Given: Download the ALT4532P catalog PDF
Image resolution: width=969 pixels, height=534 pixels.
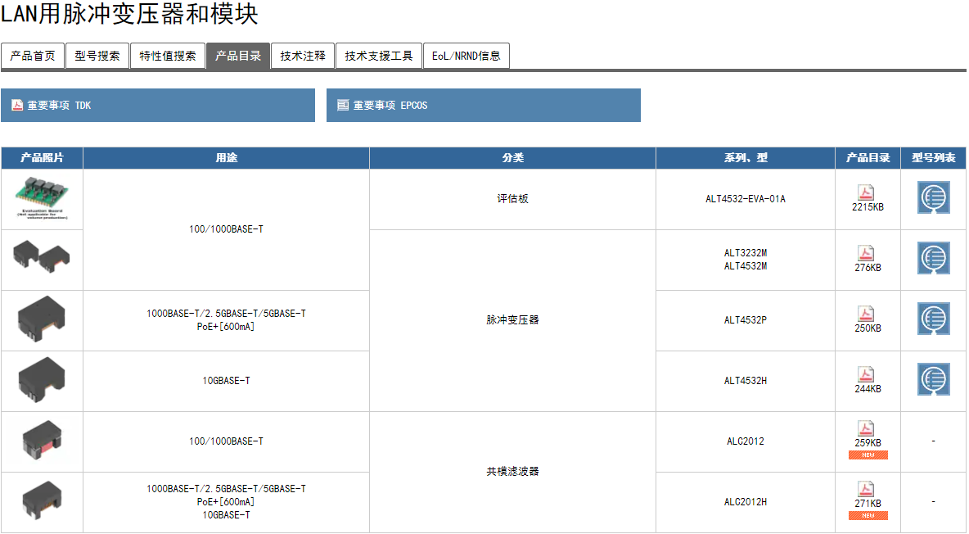Looking at the screenshot, I should [866, 314].
